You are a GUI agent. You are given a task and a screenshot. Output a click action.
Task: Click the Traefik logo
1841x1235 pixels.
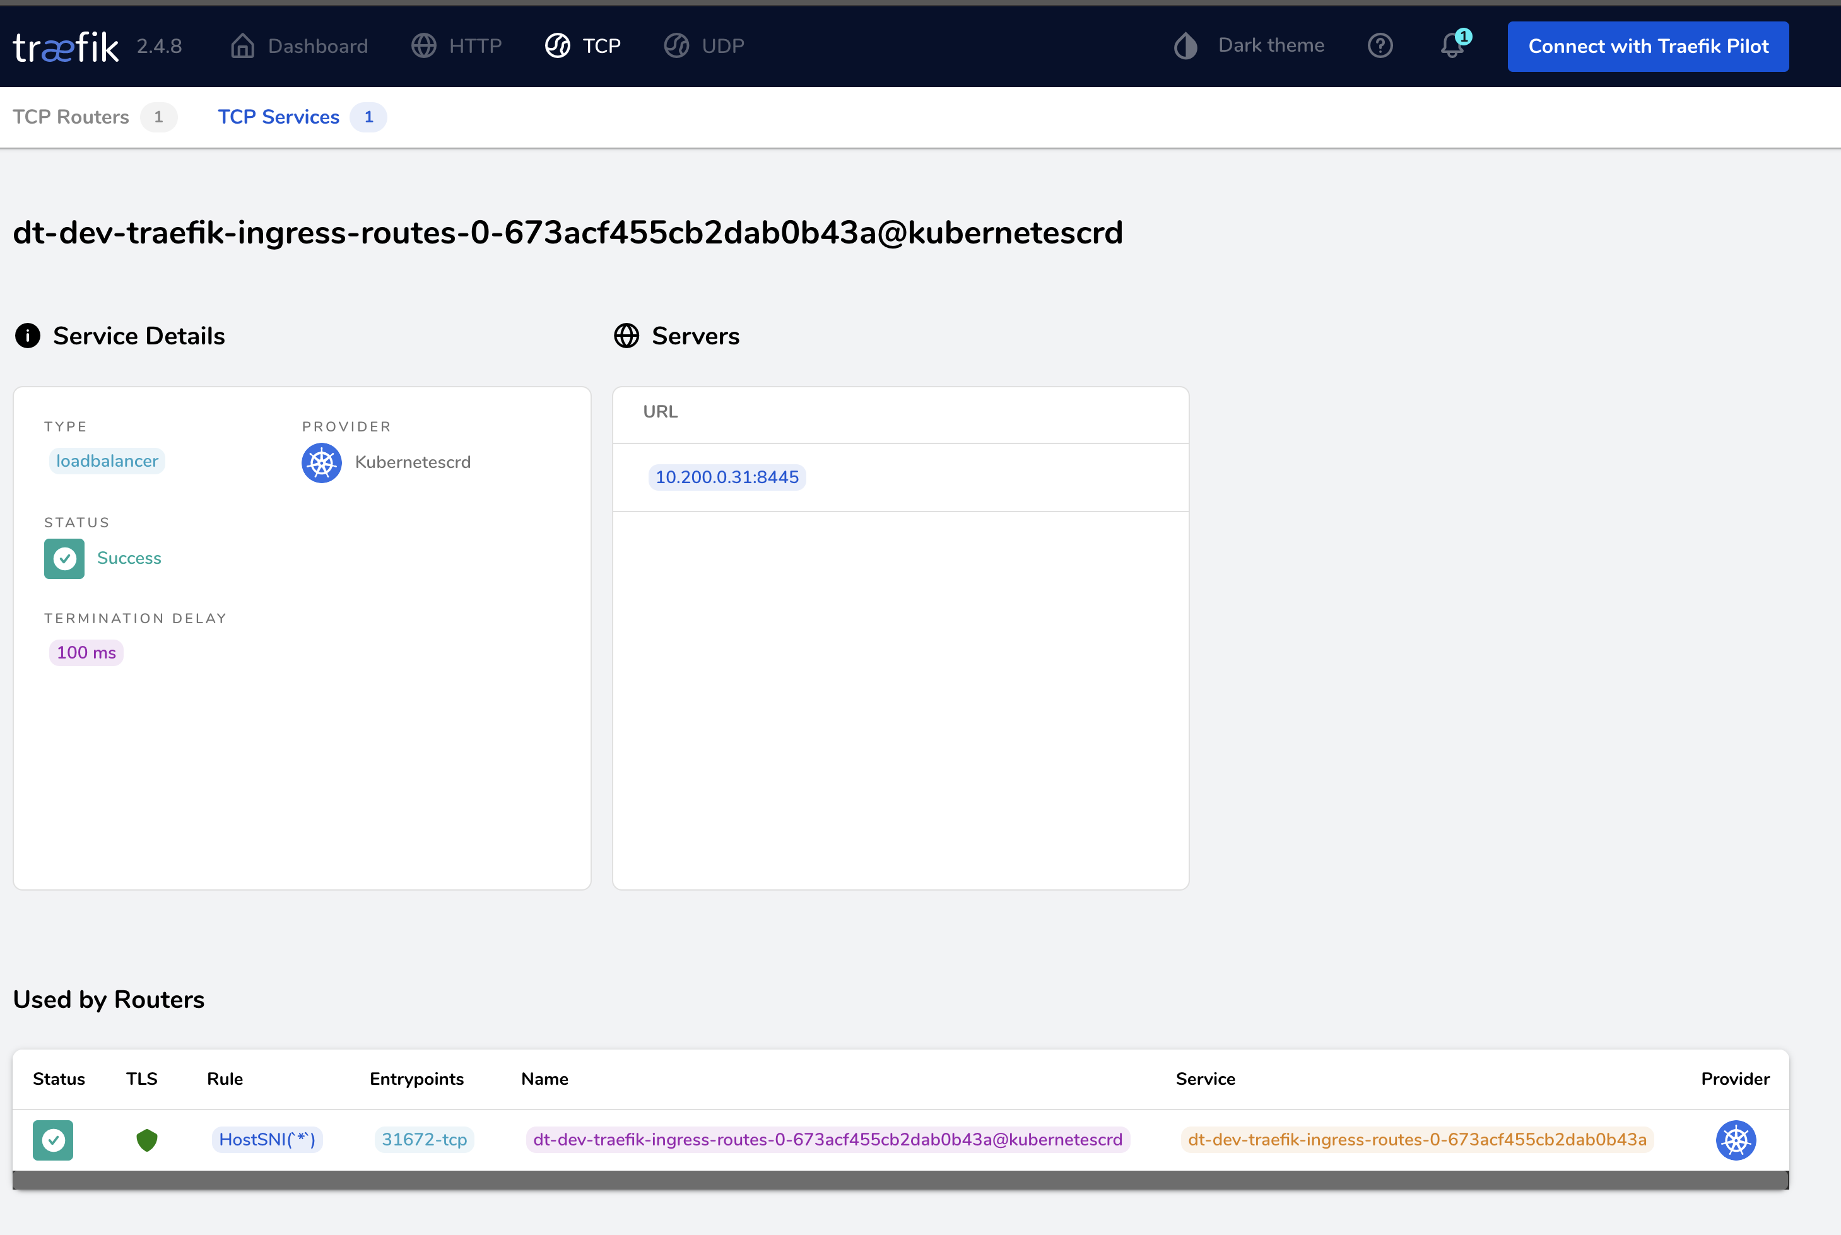click(66, 47)
